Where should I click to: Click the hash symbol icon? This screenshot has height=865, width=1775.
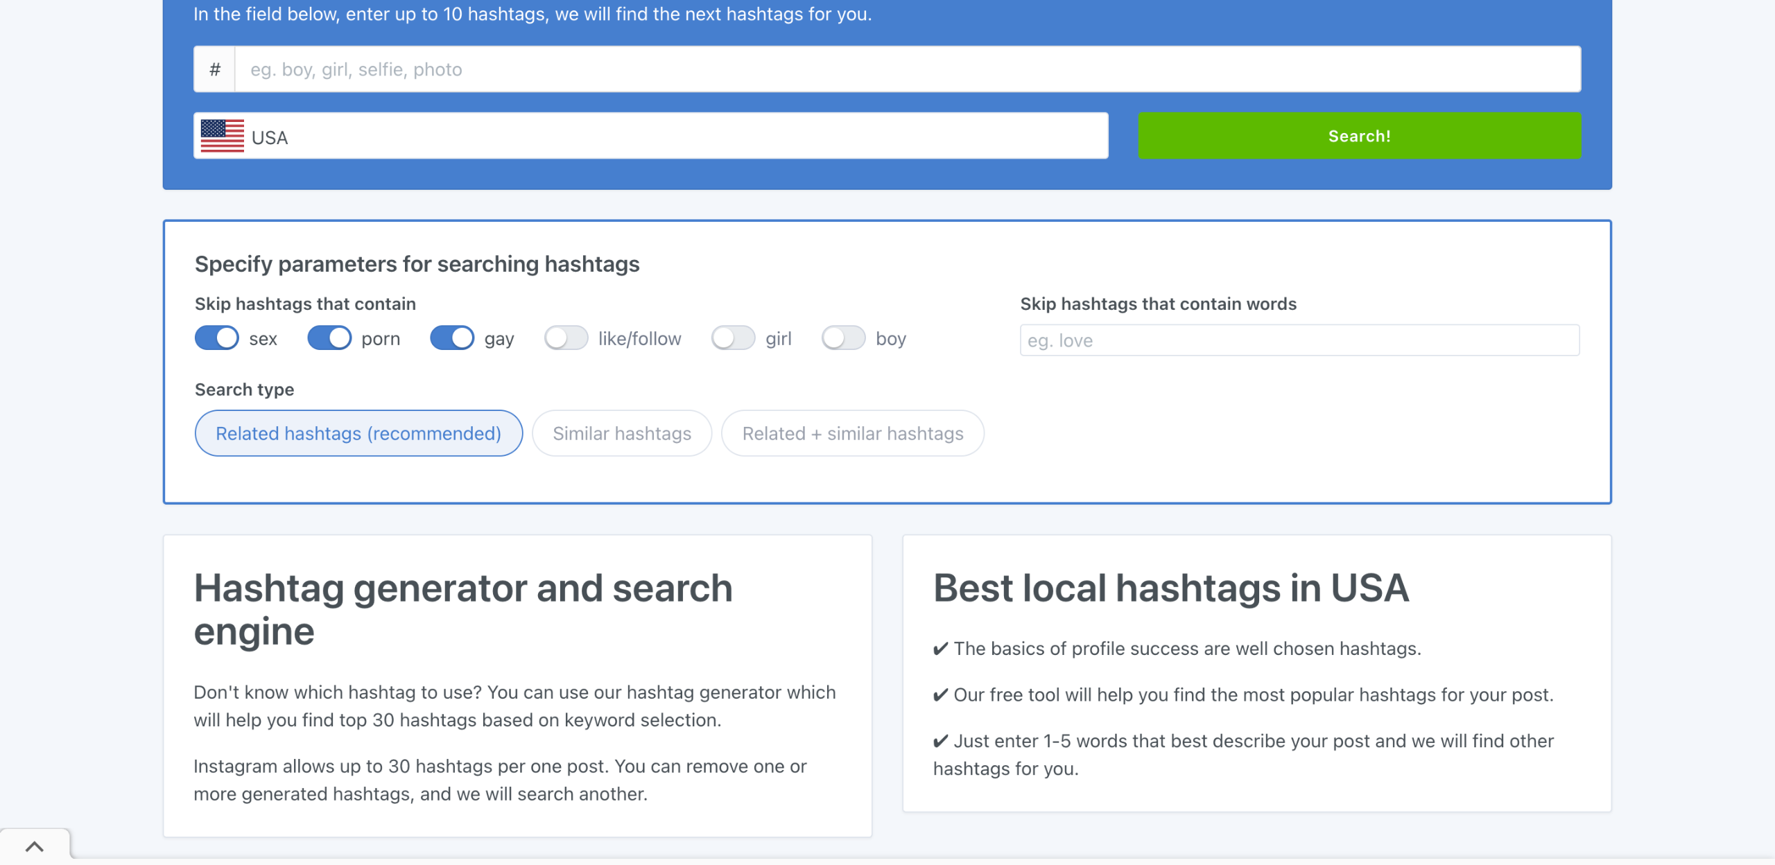215,69
